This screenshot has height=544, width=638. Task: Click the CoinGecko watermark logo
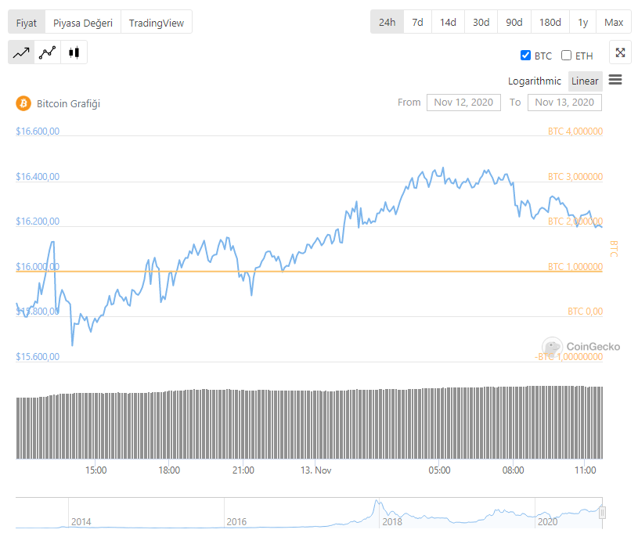pos(553,347)
